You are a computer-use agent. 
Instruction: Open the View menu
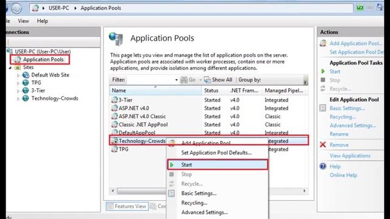(23, 21)
